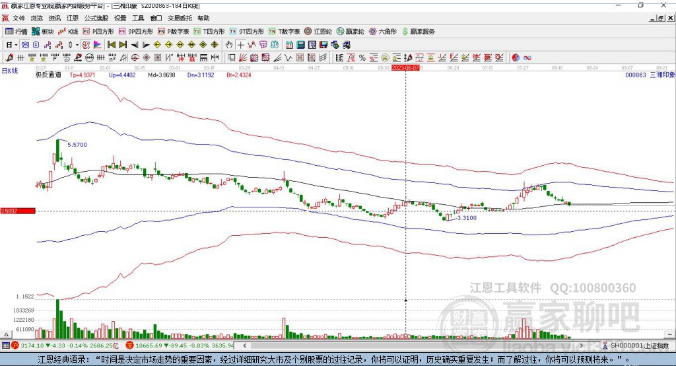Open 赢家服务 with dollar sign icon

(x=418, y=32)
